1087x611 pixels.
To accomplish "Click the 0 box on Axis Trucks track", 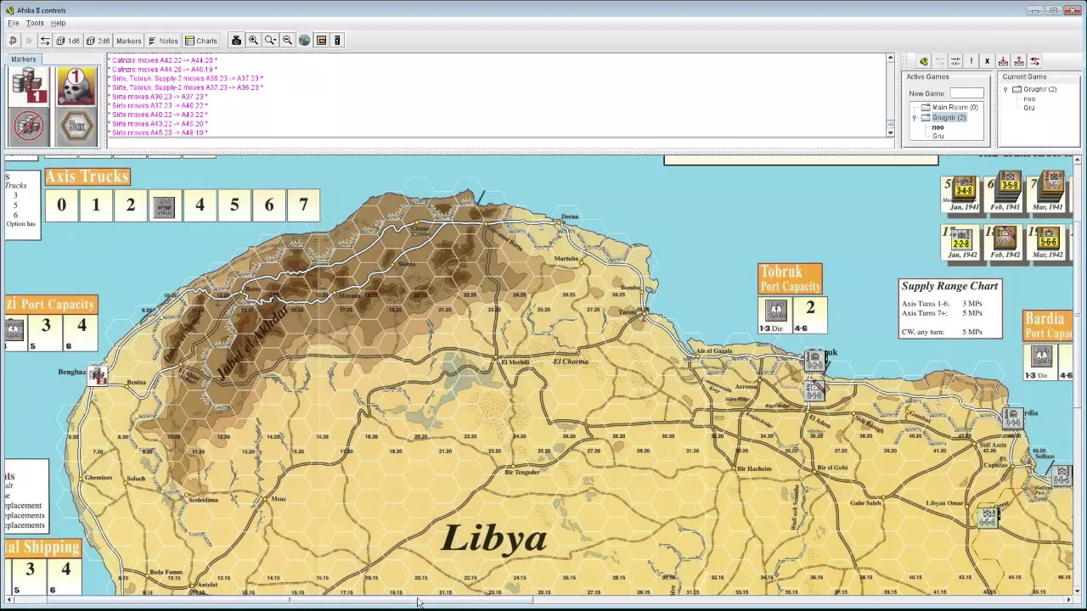I will (61, 205).
